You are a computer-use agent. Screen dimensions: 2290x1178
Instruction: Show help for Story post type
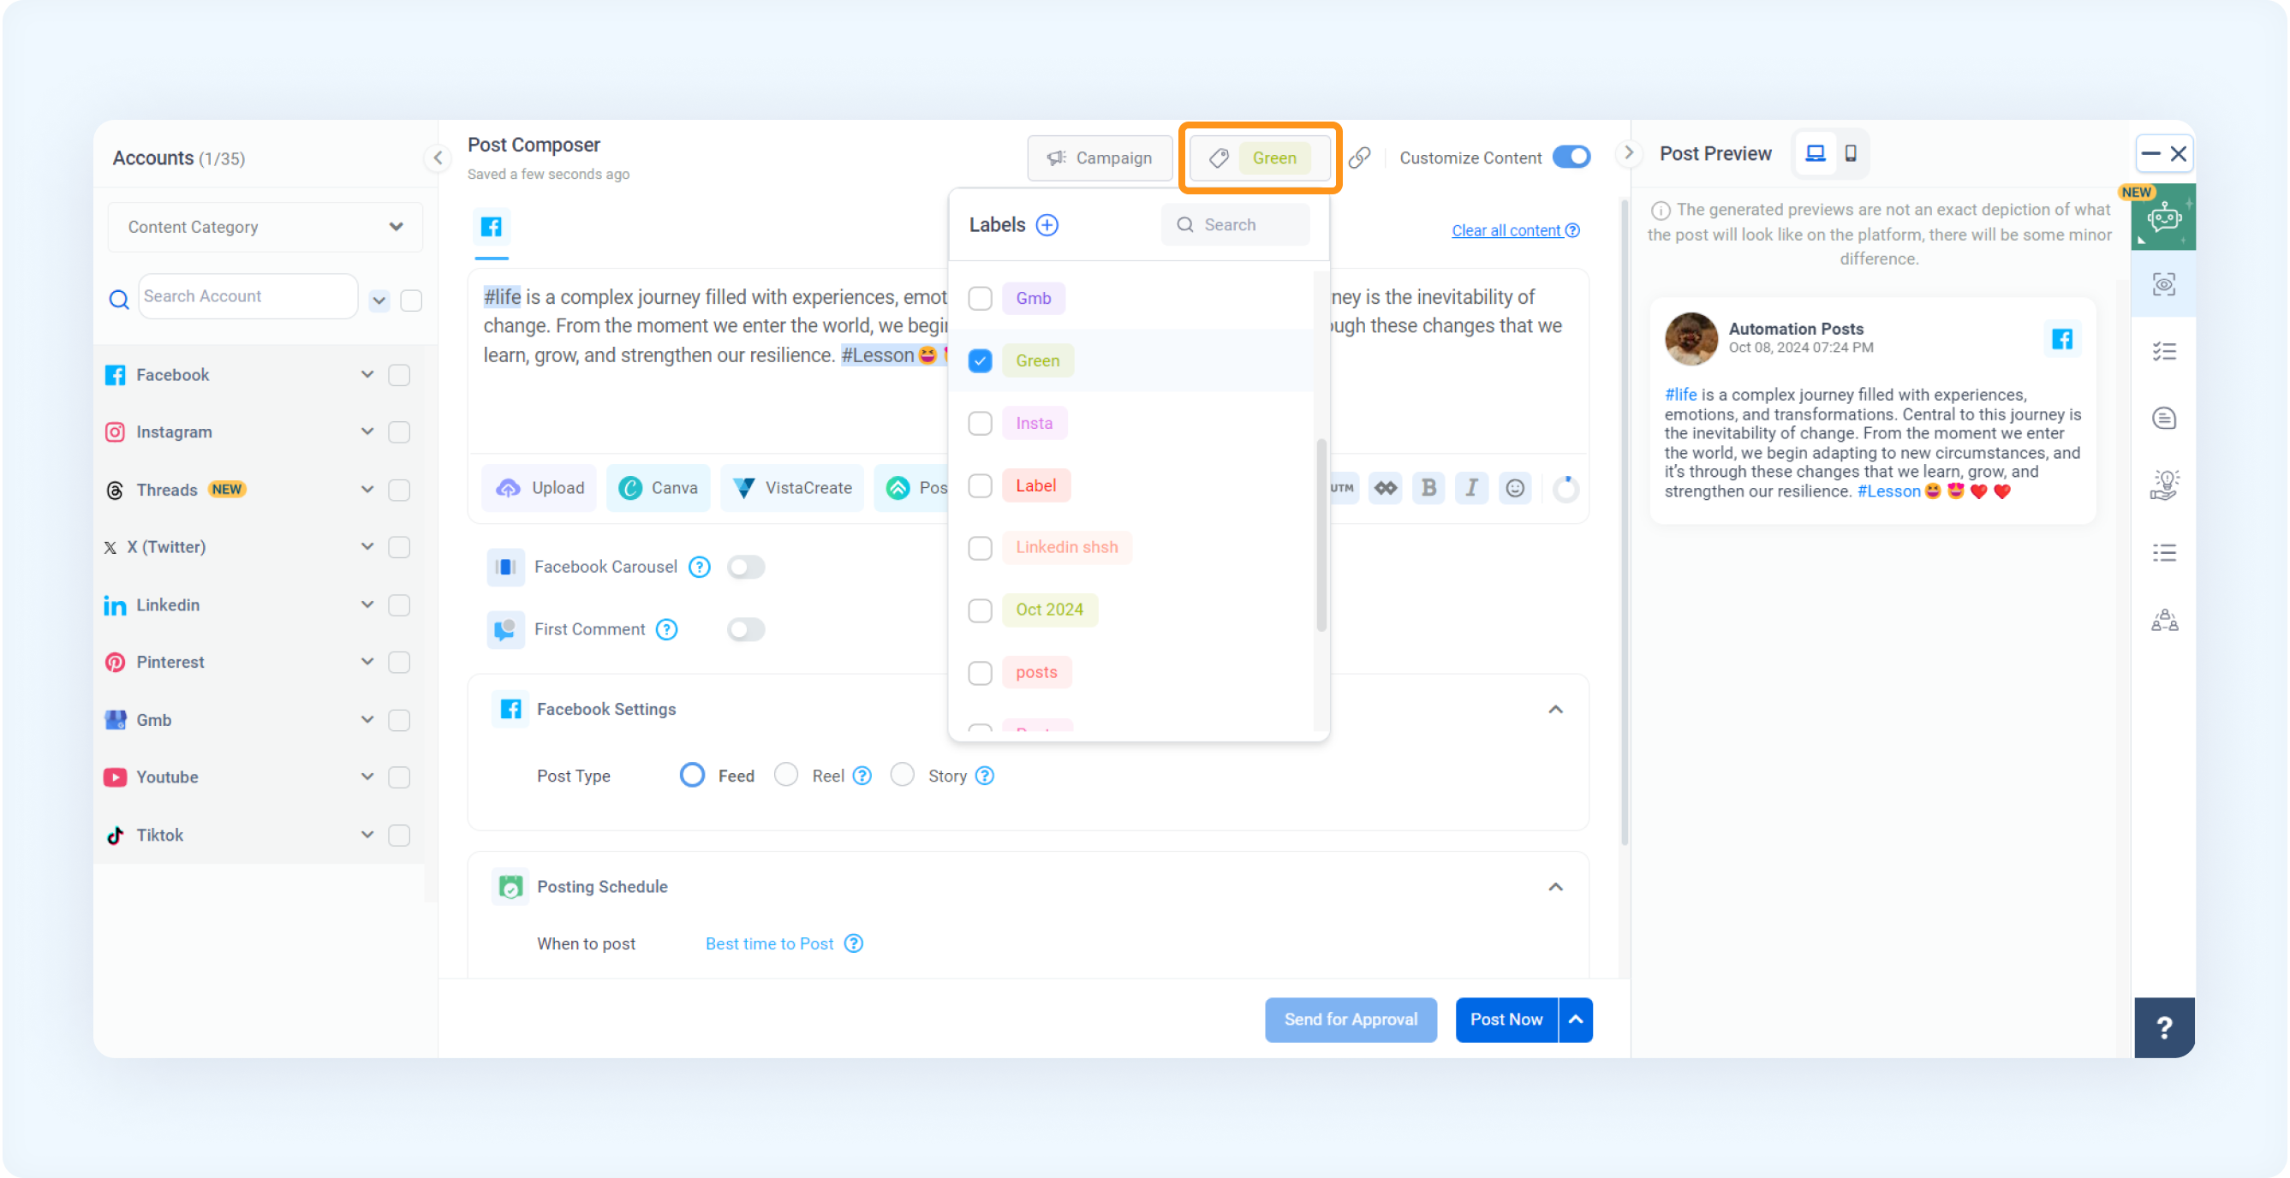(x=984, y=776)
